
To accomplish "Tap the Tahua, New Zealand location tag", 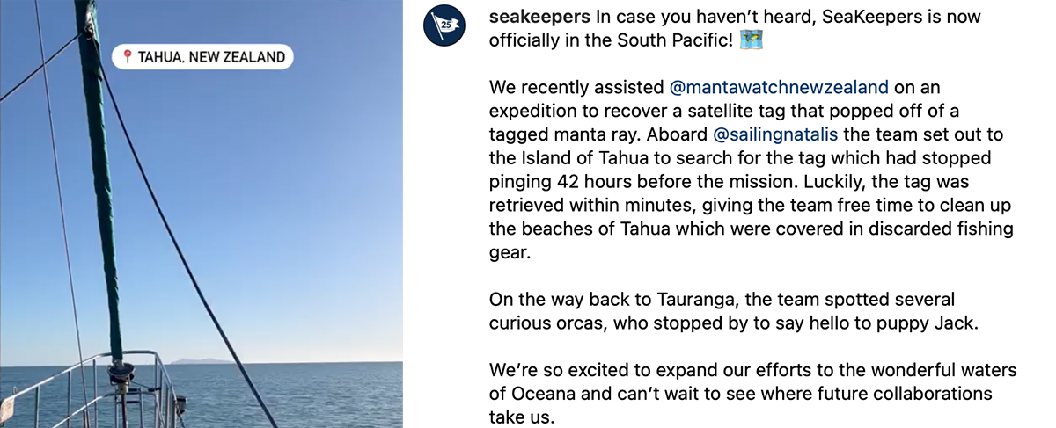I will click(203, 58).
